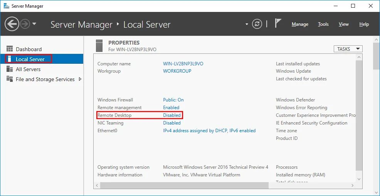Click the back navigation arrow
The width and height of the screenshot is (380, 196).
point(12,24)
